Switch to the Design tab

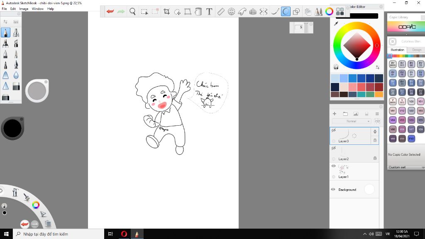(416, 50)
